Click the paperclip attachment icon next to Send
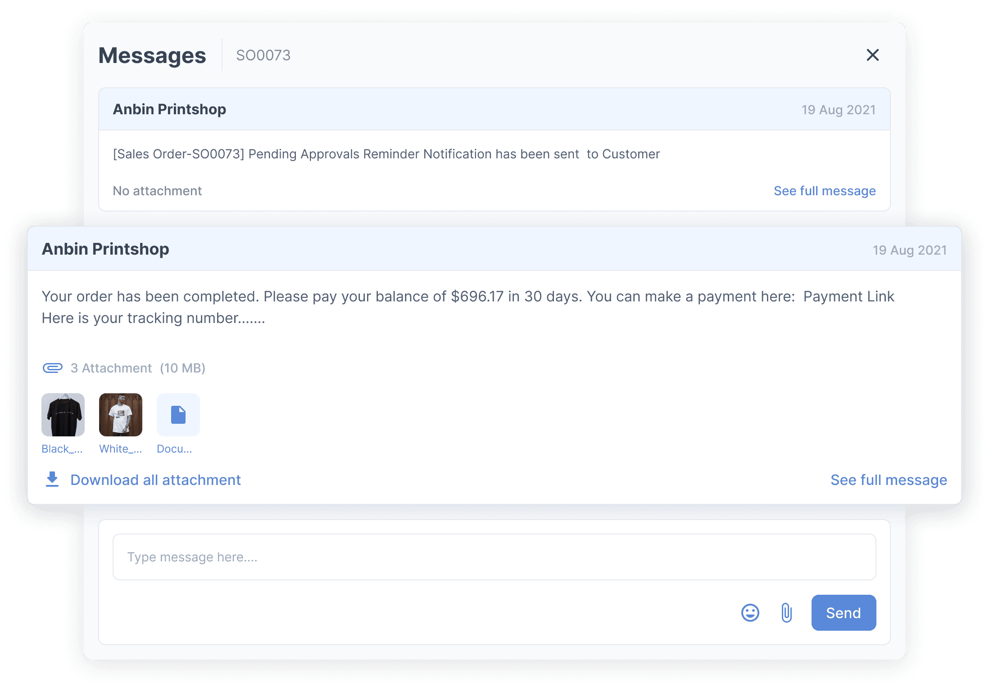The width and height of the screenshot is (989, 691). 786,613
